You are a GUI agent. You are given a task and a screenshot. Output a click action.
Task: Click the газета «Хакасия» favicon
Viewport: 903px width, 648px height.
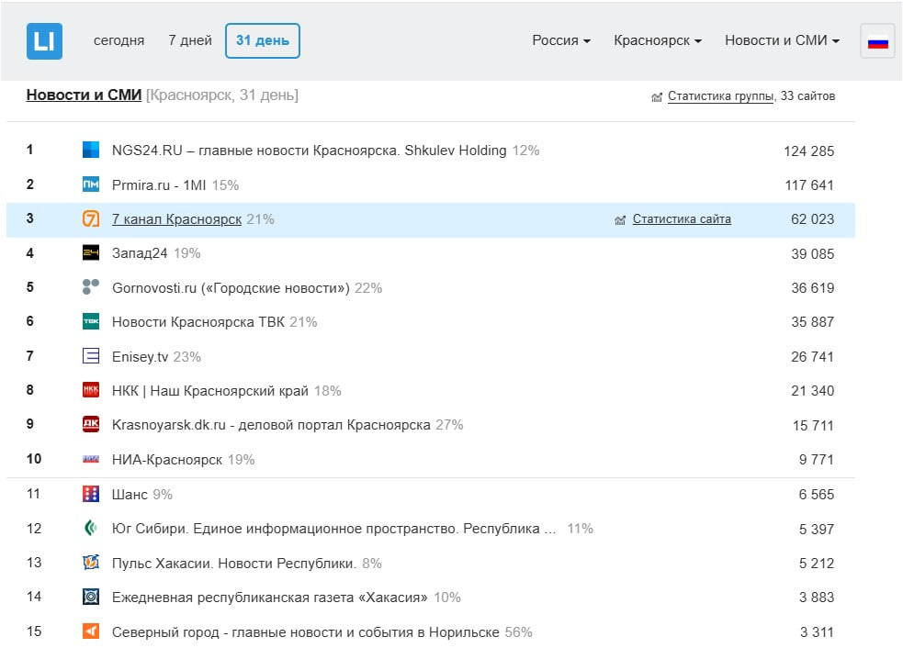91,597
